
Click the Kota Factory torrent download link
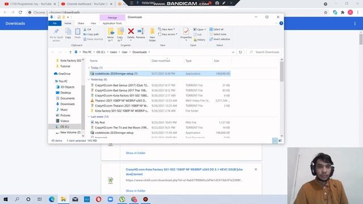pos(184,172)
